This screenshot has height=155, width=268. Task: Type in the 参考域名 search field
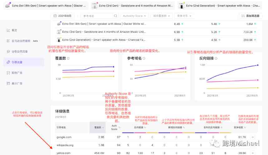coord(97,16)
